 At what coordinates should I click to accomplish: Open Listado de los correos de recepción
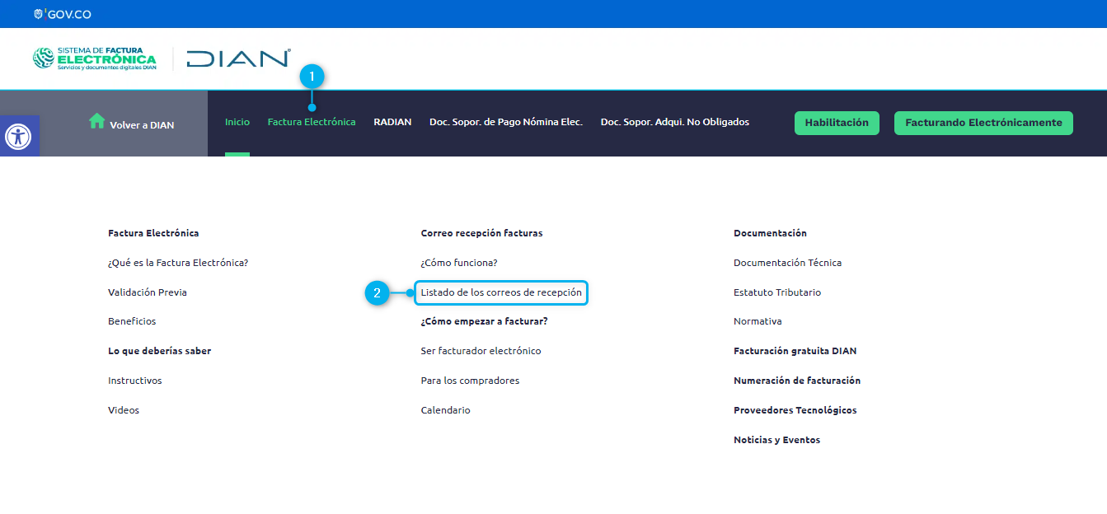(501, 292)
